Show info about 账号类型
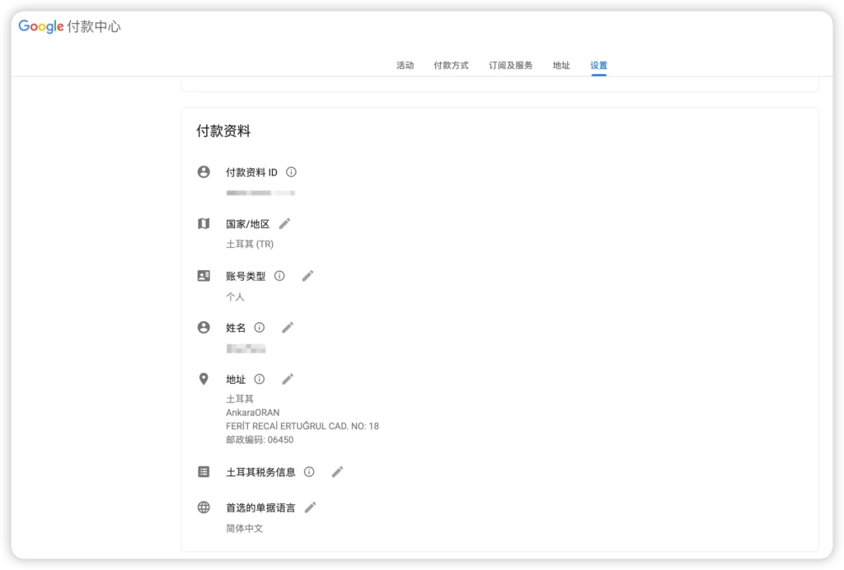Image resolution: width=844 pixels, height=570 pixels. click(279, 276)
